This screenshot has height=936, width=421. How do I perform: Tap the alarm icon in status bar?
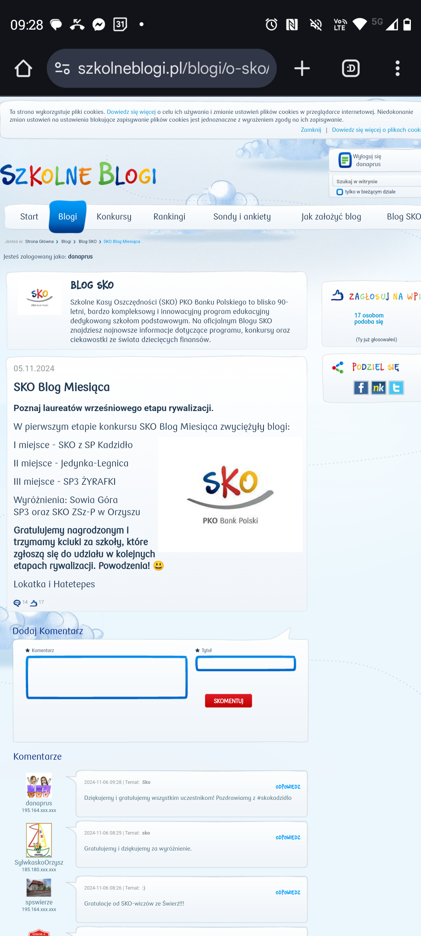coord(271,25)
